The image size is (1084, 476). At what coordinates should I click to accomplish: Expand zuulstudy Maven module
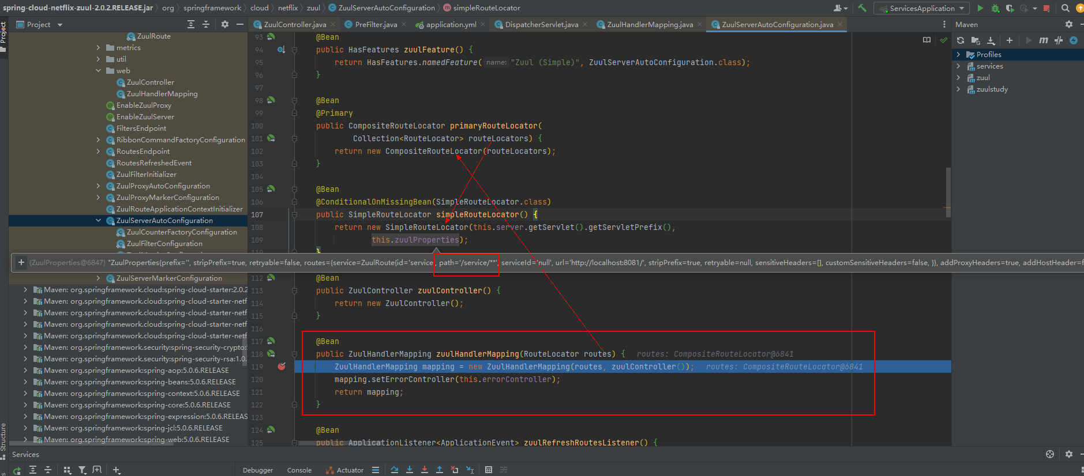pos(959,89)
